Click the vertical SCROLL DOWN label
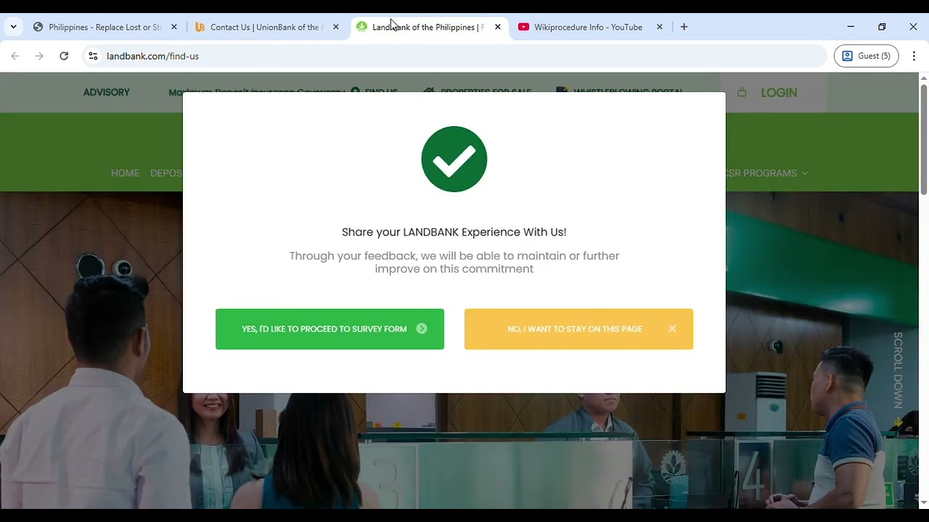 pos(898,370)
